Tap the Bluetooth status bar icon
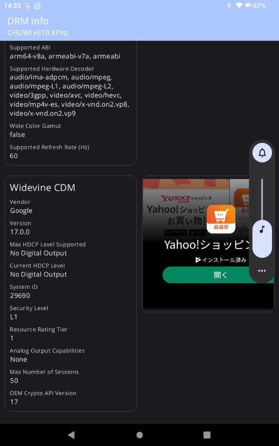 click(229, 5)
